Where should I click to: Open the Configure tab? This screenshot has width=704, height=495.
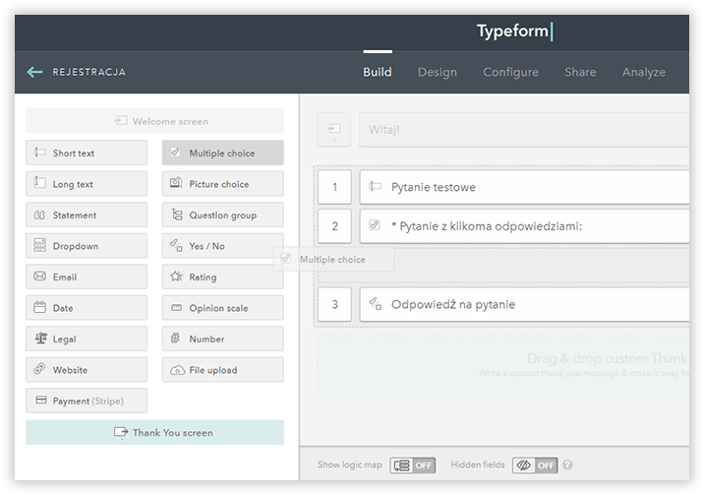click(510, 72)
